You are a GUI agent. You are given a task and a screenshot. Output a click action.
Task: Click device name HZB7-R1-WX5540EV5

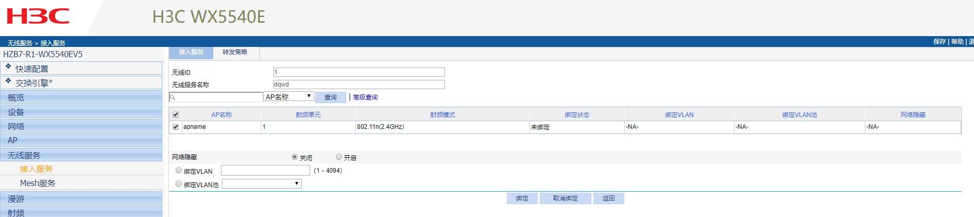point(43,54)
